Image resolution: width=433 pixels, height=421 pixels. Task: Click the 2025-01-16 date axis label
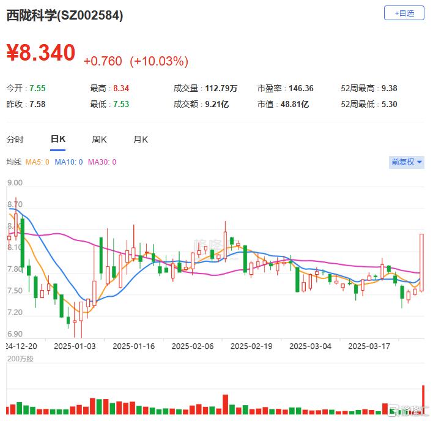tap(134, 346)
